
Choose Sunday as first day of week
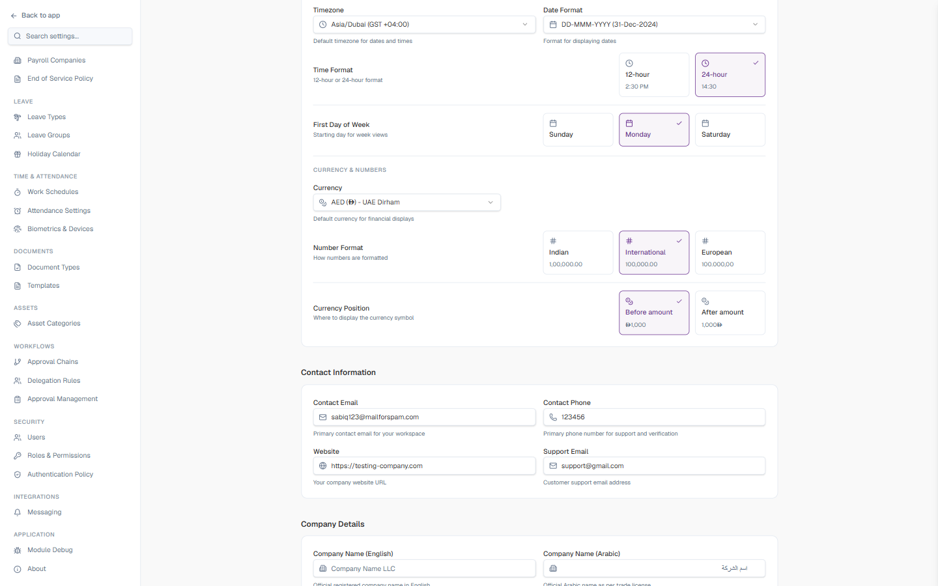[578, 130]
